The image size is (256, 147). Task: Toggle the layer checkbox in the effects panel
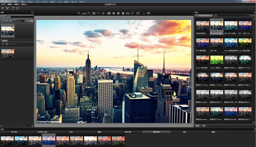pos(3,17)
